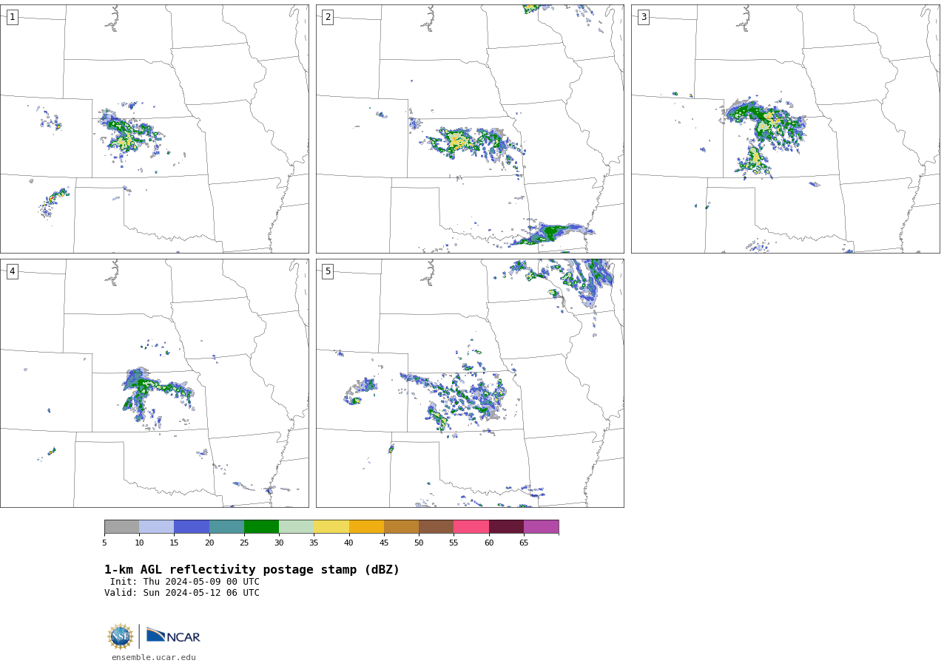Click the gray 5-10 dBZ color swatch
The image size is (947, 666).
coord(121,526)
